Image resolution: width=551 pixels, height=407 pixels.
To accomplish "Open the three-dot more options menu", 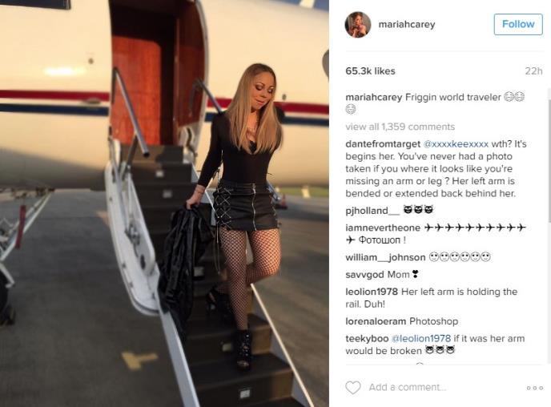I will pos(535,388).
